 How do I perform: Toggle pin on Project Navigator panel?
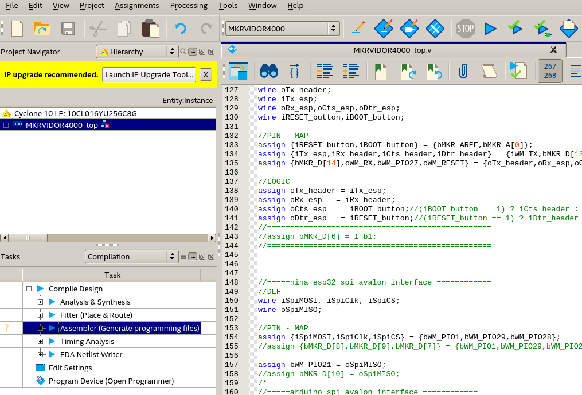click(193, 52)
